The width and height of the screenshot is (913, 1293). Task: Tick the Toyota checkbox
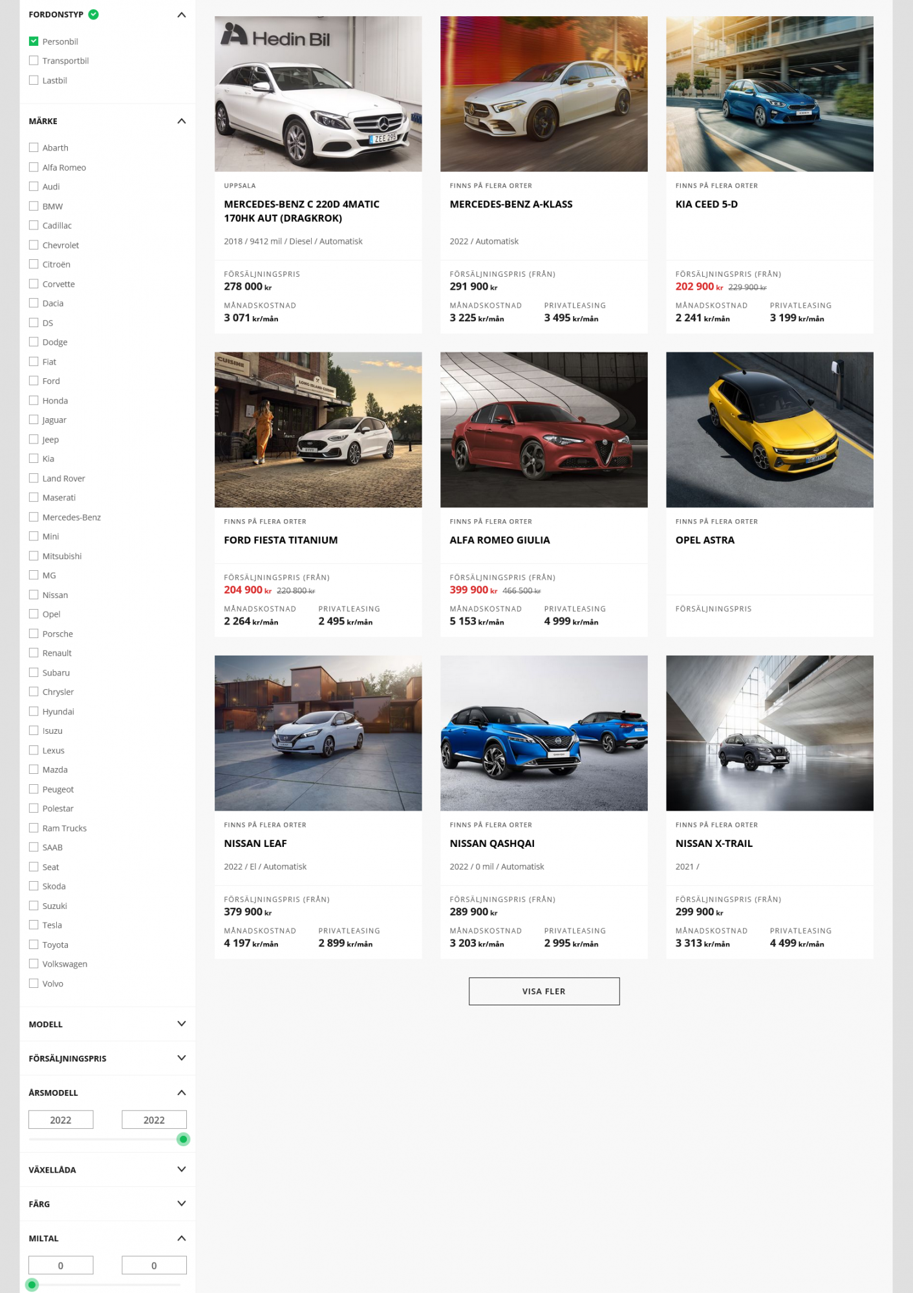[x=34, y=945]
